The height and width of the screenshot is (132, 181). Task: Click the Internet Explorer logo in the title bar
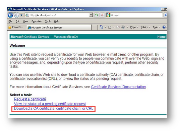pyautogui.click(x=9, y=9)
